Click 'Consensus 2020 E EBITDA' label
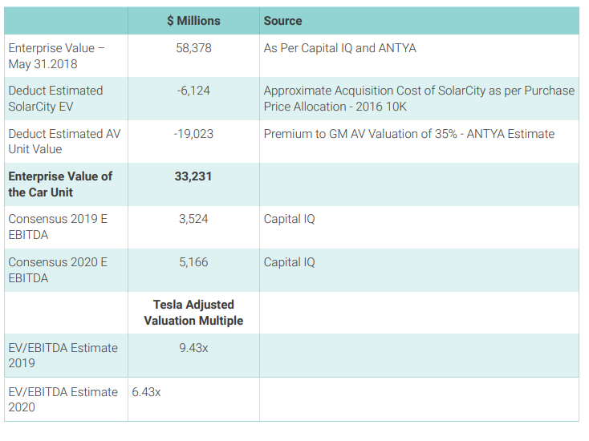This screenshot has height=441, width=589. (58, 270)
